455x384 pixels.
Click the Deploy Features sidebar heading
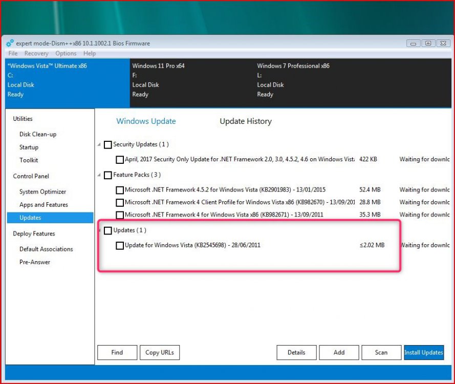34,233
